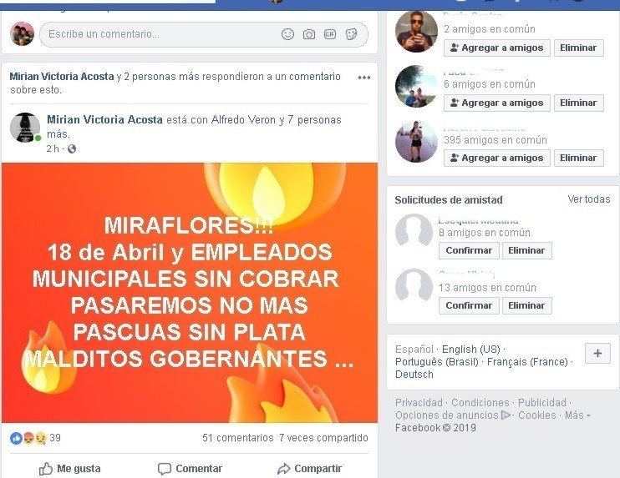Add the friend with 395 amigos en común
The image size is (620, 478).
tap(496, 158)
